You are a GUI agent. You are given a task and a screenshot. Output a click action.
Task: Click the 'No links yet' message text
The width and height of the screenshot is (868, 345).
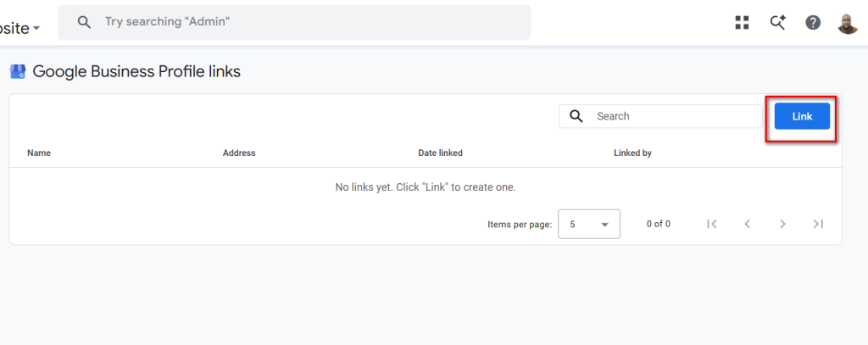pos(426,187)
